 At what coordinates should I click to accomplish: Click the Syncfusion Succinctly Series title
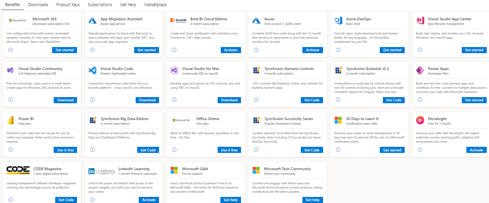pyautogui.click(x=289, y=119)
